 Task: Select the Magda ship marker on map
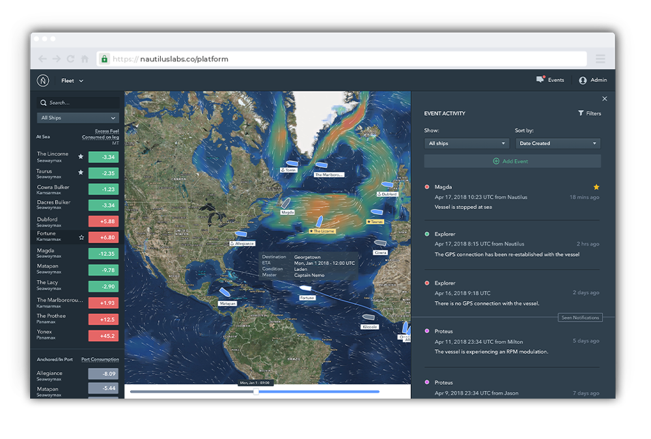pyautogui.click(x=284, y=203)
